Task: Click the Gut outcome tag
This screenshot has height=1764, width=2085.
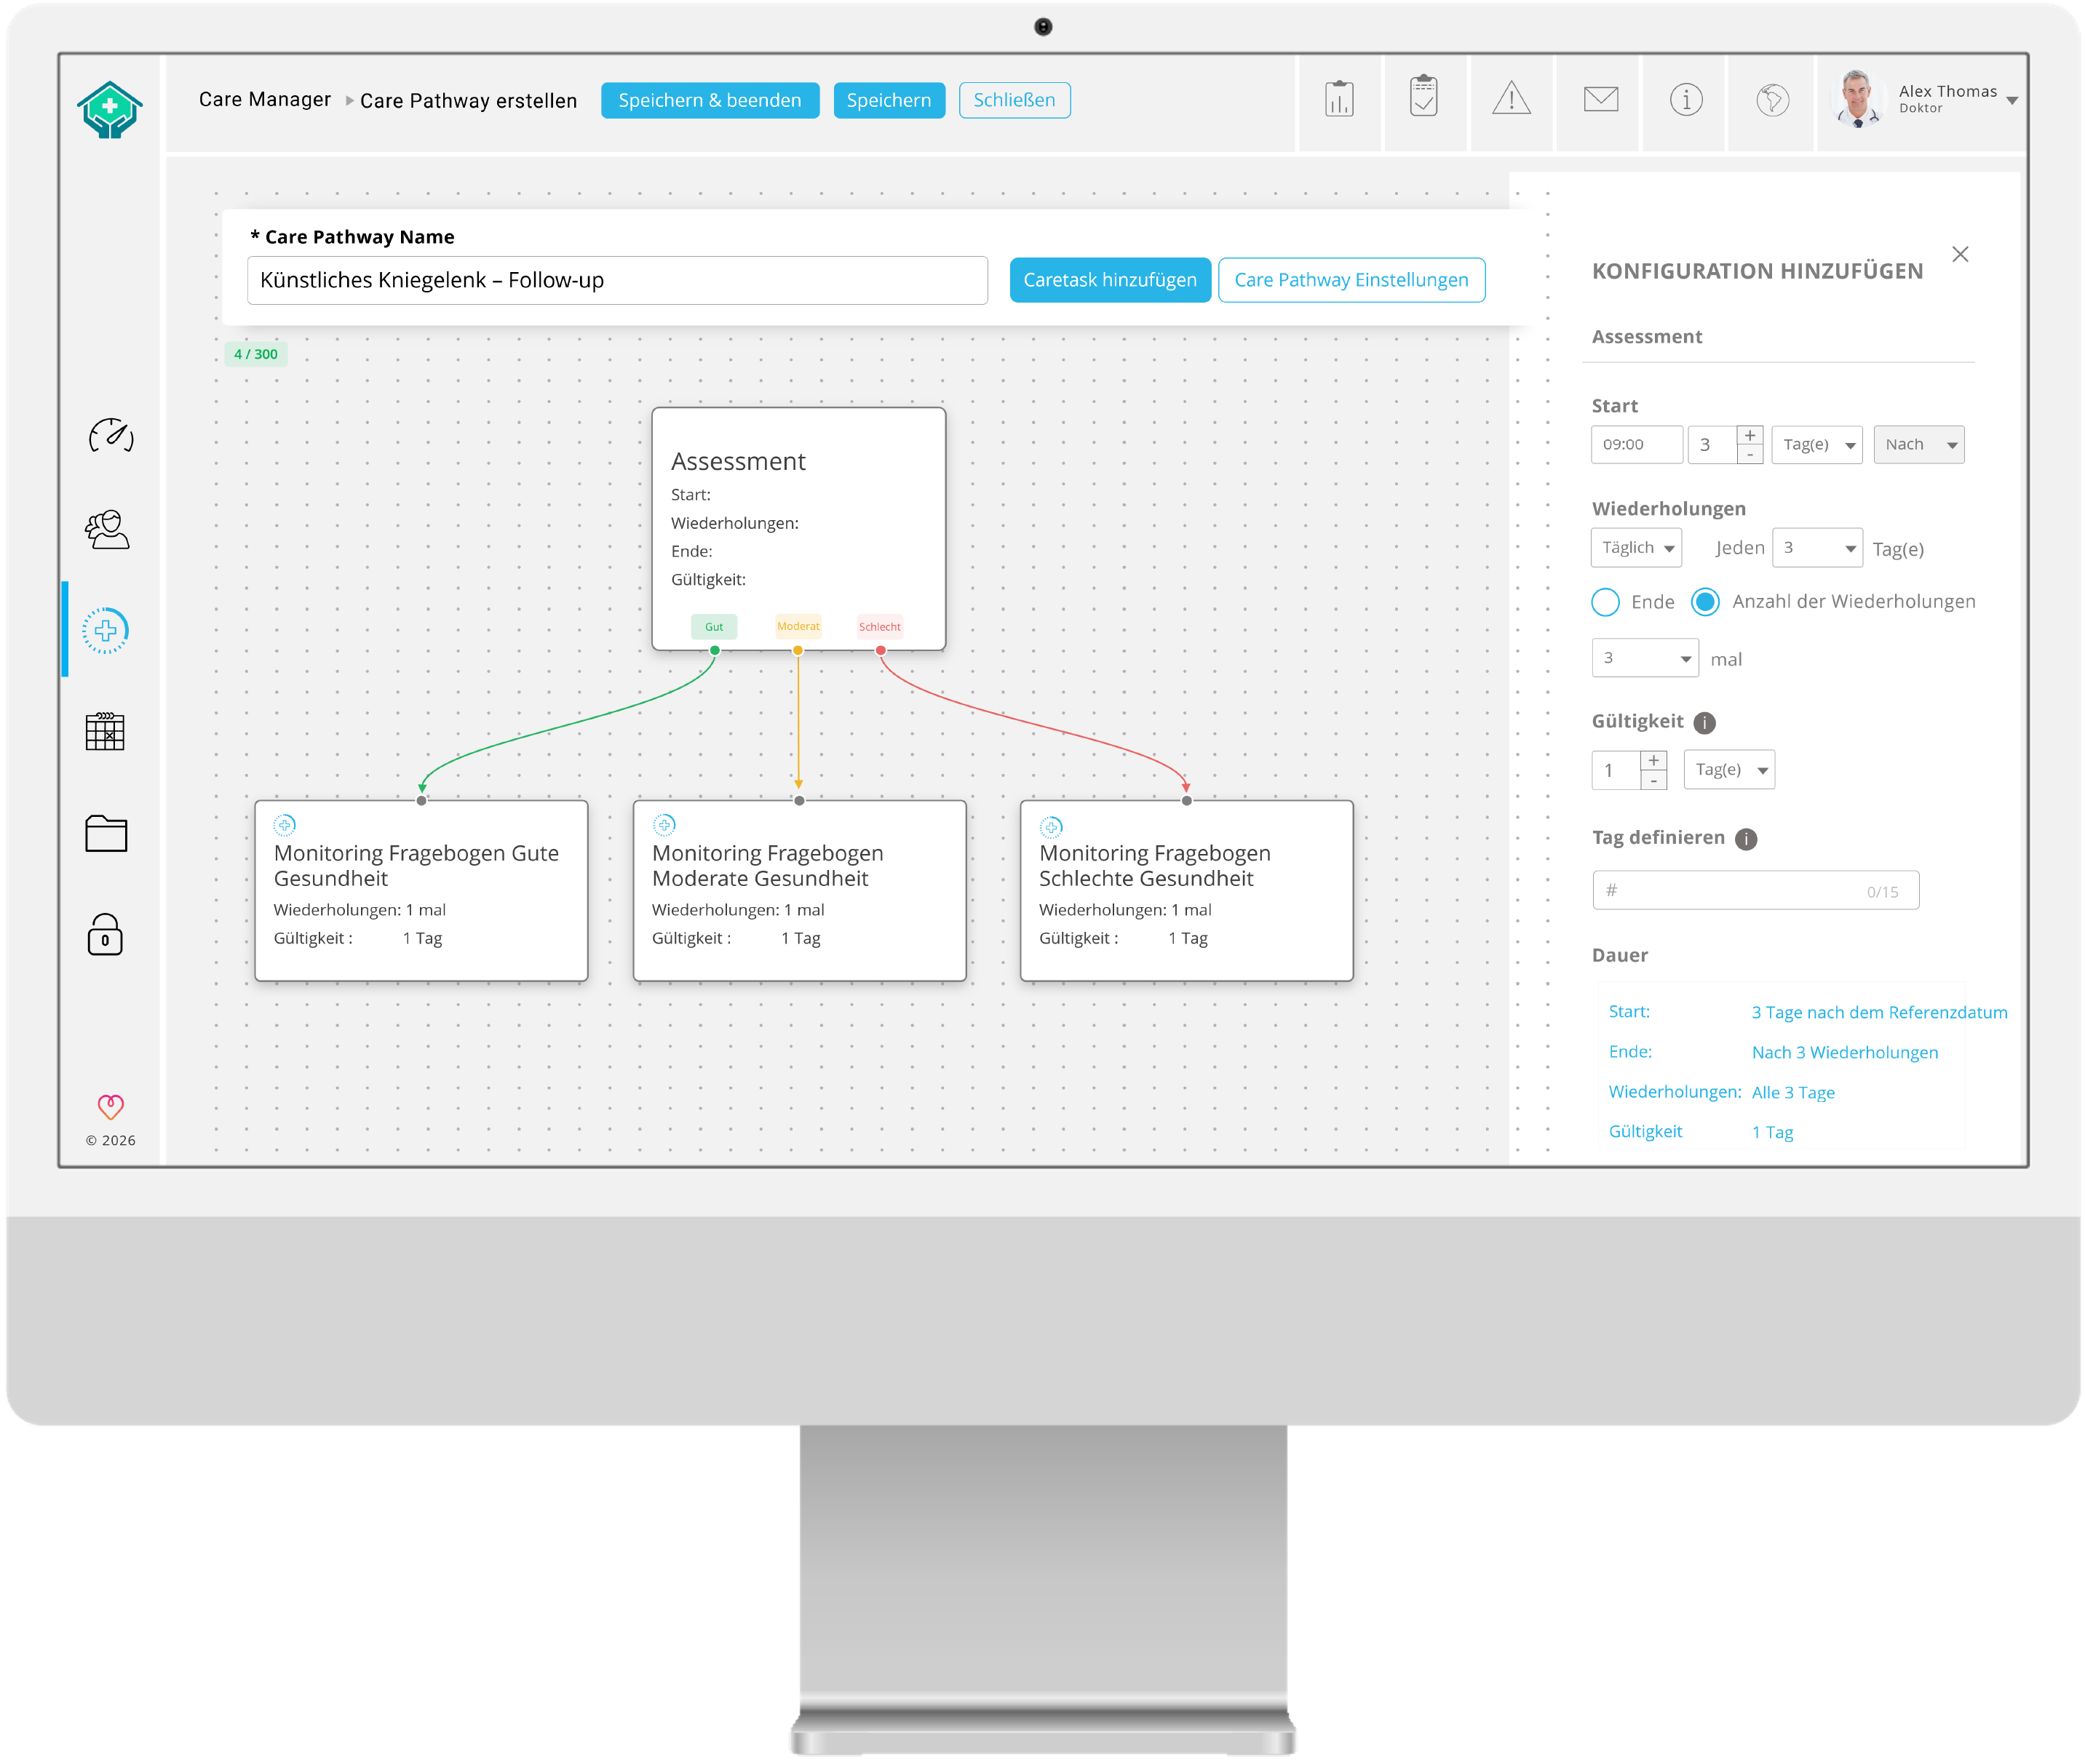Action: click(713, 626)
